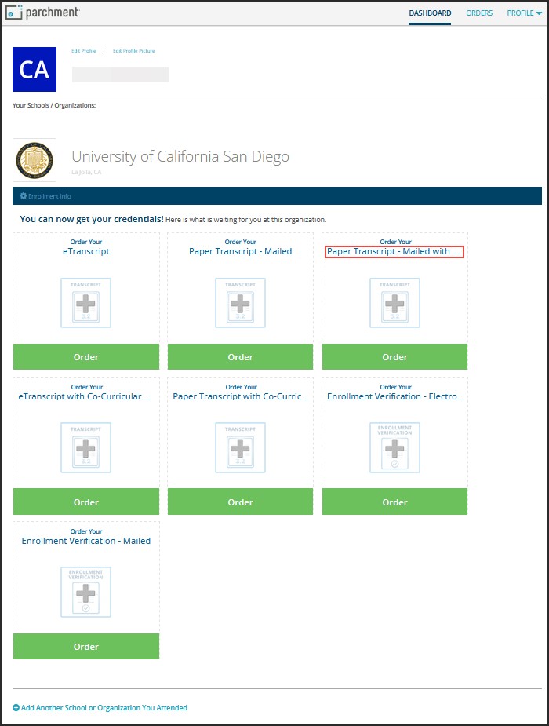Order the Paper Transcript with Co-Curric...
Screen dimensions: 549x726
(241, 502)
